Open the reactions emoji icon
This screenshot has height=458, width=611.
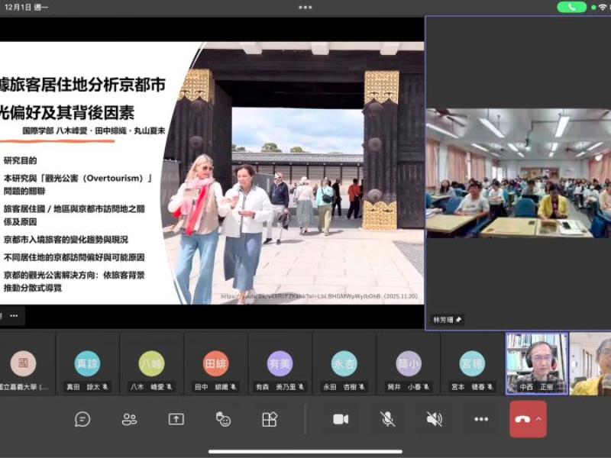(x=223, y=419)
